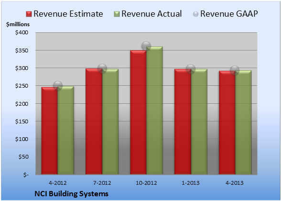Screen dimensions: 281x201
Task: Click the gray Revenue GAAP legend marker
Action: (196, 14)
